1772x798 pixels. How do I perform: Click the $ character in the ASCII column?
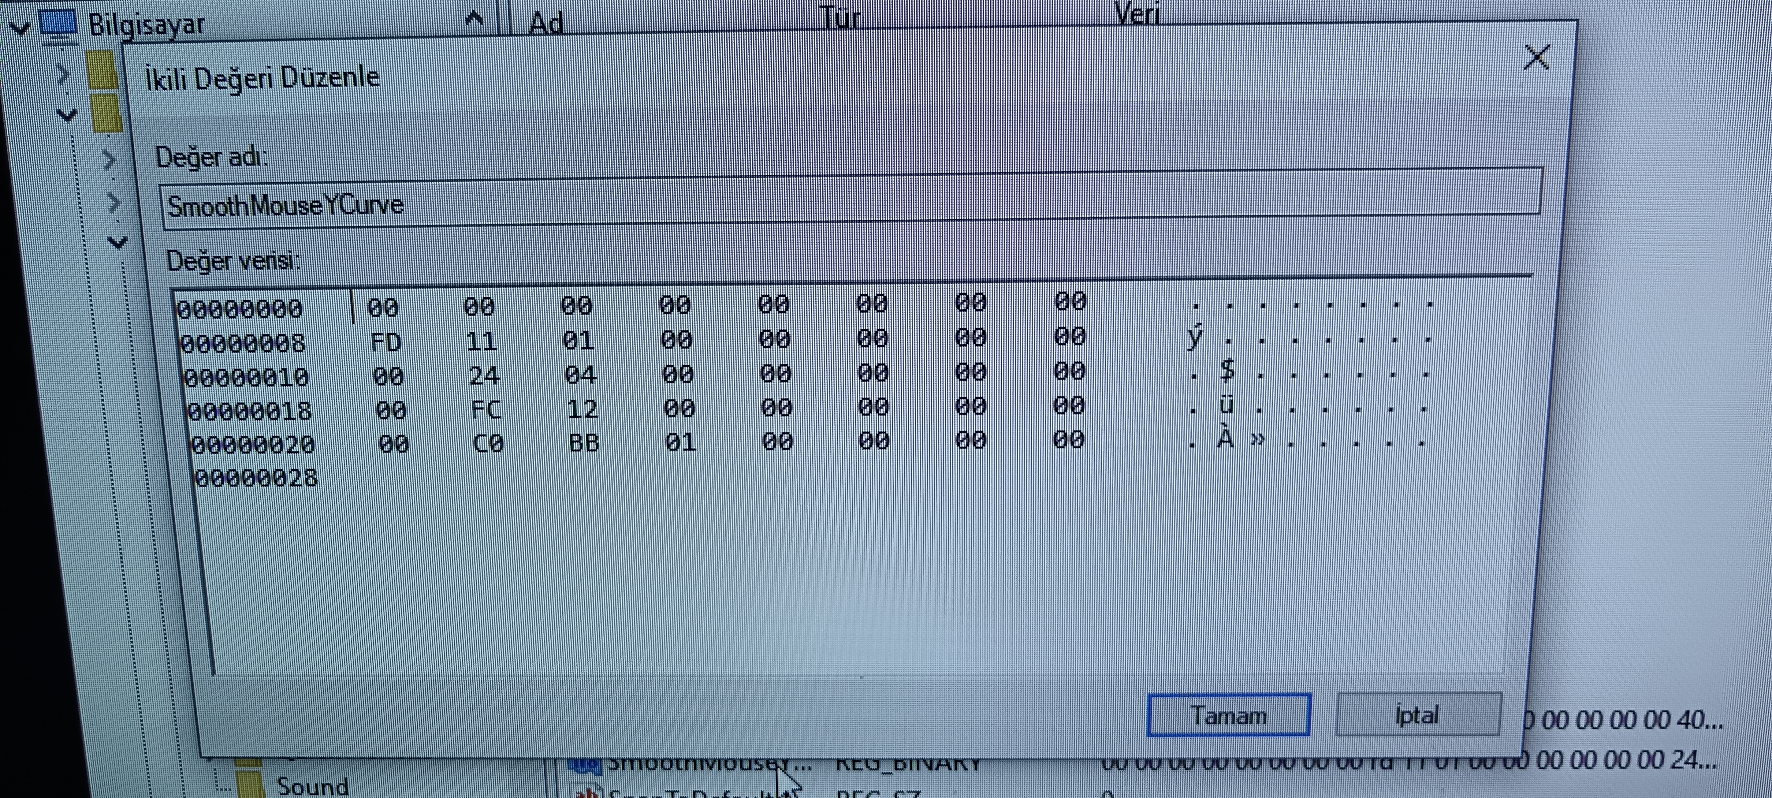pos(1227,371)
